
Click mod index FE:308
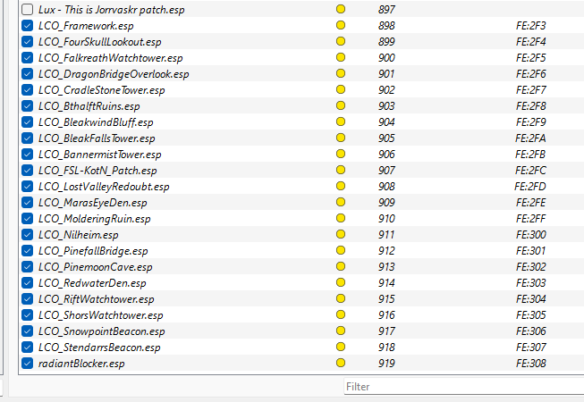click(531, 364)
